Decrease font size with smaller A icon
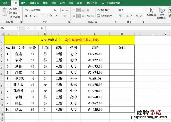Screen dimensions: 171x122 [67, 10]
